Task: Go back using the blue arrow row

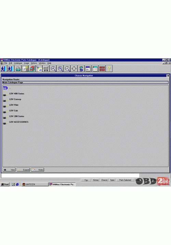Action: coord(5,88)
